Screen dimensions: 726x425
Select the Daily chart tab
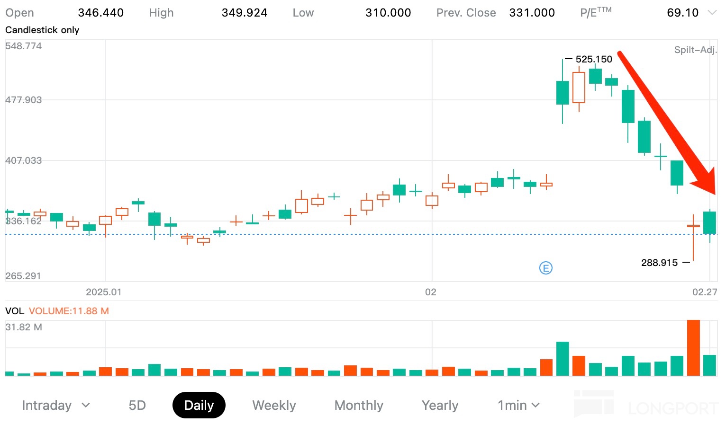(199, 406)
